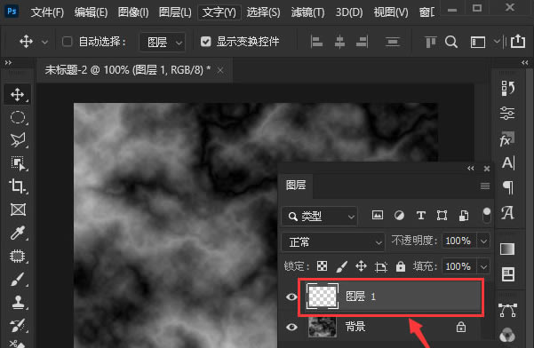Click align horizontal centers icon
Viewport: 534px width, 348px height.
click(339, 43)
